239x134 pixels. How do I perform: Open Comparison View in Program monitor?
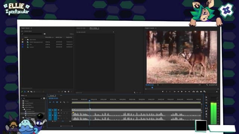205,92
